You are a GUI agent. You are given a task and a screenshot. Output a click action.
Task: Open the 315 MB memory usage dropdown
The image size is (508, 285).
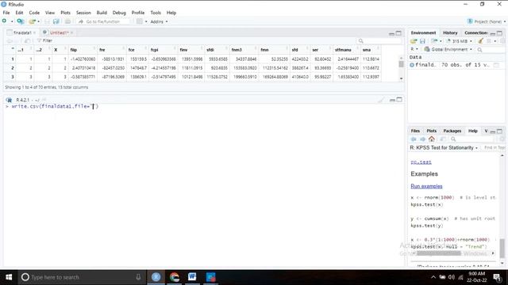(x=460, y=41)
